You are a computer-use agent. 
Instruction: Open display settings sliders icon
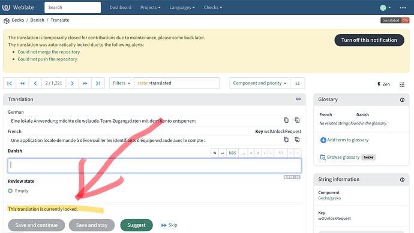(402, 84)
